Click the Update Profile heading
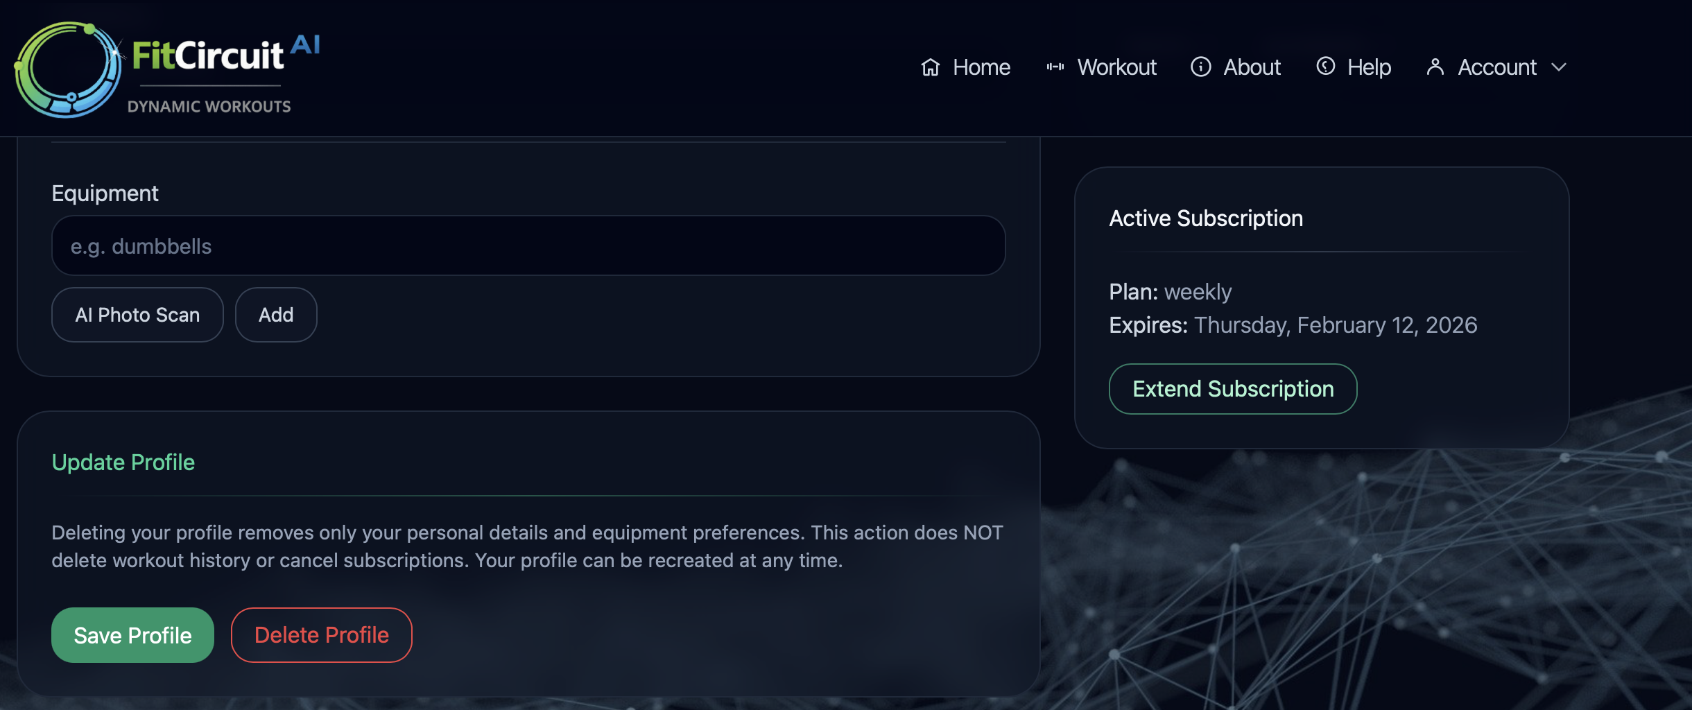1692x710 pixels. click(123, 462)
